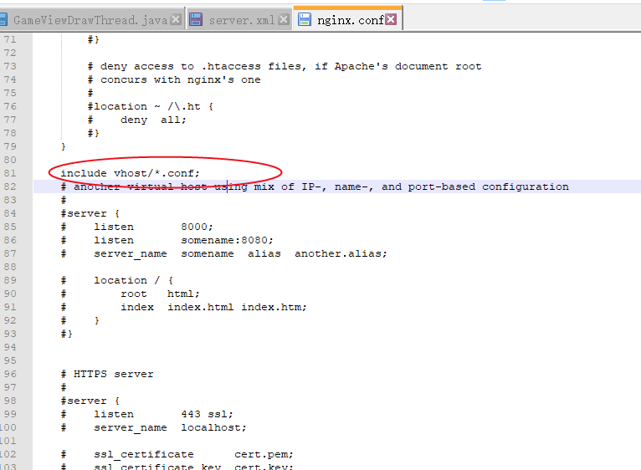Click '#location ~ /\.ht {' line

pyautogui.click(x=151, y=106)
